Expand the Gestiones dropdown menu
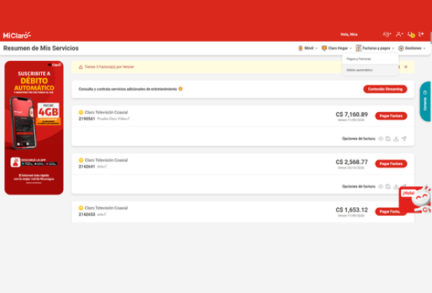432x293 pixels. click(x=424, y=49)
